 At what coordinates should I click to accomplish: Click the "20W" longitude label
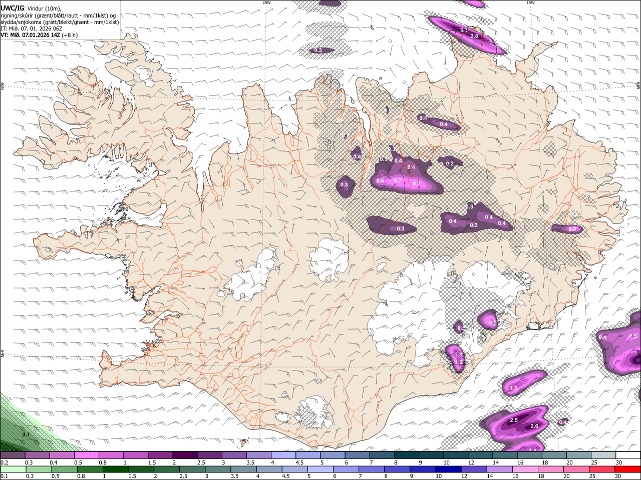(266, 2)
